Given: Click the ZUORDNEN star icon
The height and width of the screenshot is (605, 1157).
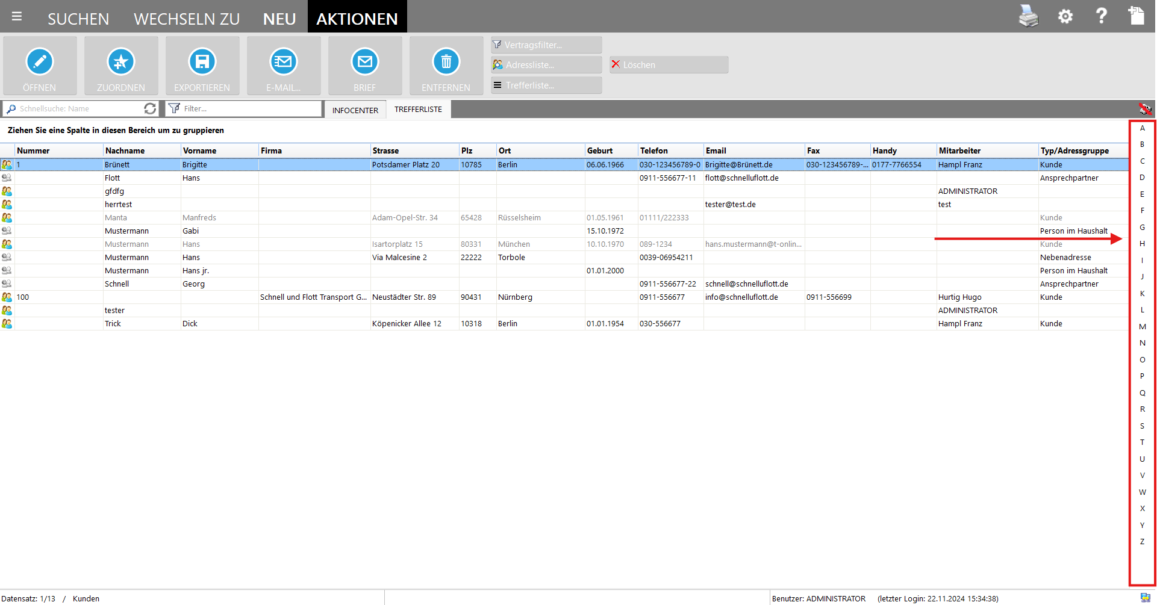Looking at the screenshot, I should pyautogui.click(x=121, y=62).
